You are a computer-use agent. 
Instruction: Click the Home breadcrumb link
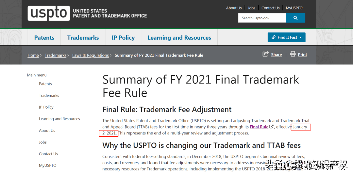click(33, 55)
